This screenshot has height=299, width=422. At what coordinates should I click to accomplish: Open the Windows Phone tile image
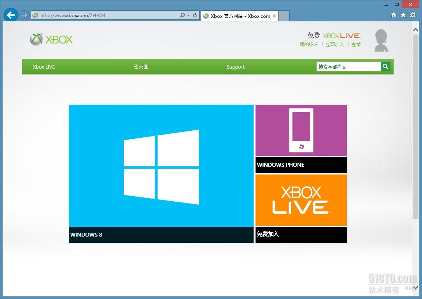301,130
